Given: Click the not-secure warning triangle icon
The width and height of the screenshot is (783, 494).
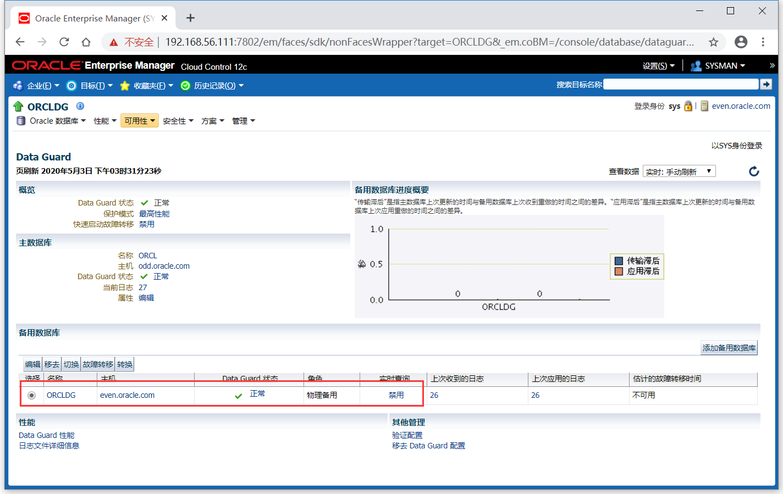Looking at the screenshot, I should [x=114, y=42].
